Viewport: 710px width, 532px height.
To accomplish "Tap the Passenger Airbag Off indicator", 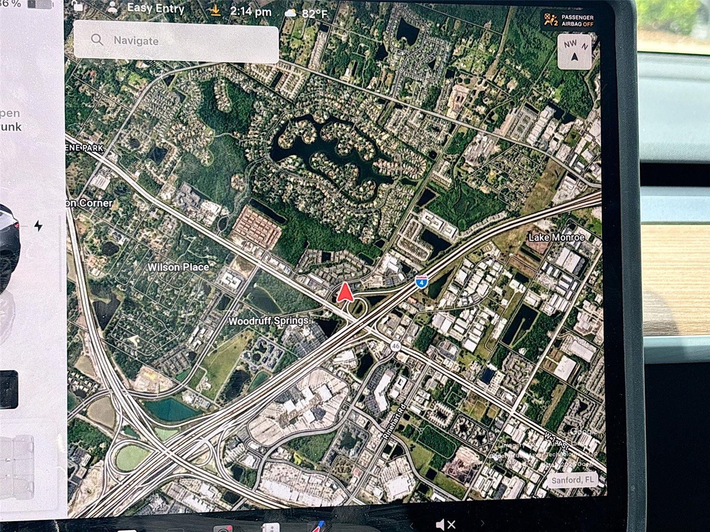I will click(x=569, y=20).
